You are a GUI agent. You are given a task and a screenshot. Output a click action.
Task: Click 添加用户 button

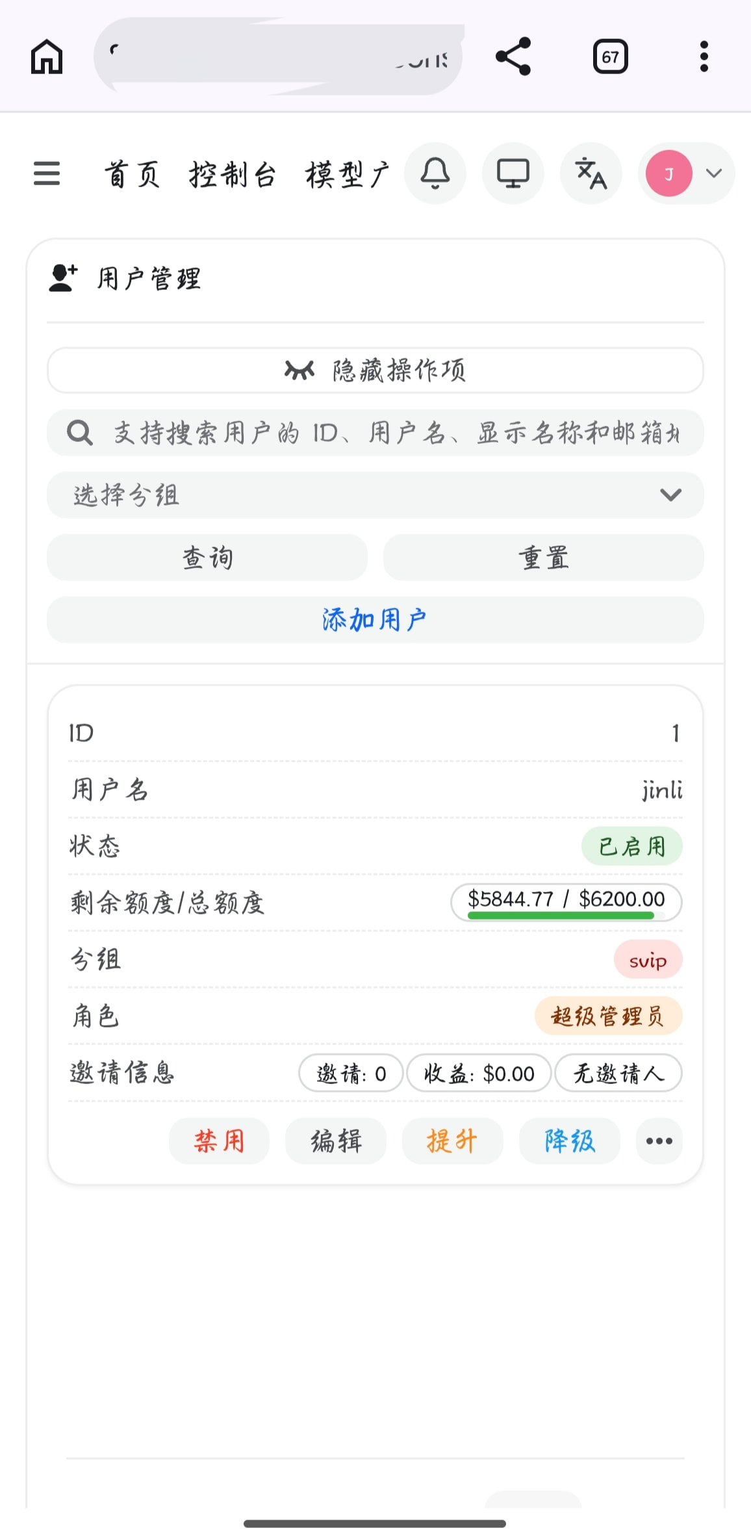pos(375,620)
